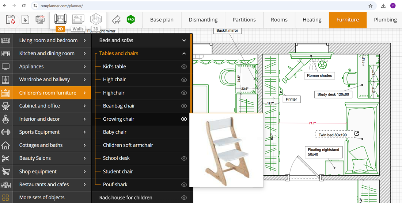402x203 pixels.
Task: Open the browser profile avatar
Action: click(x=393, y=6)
